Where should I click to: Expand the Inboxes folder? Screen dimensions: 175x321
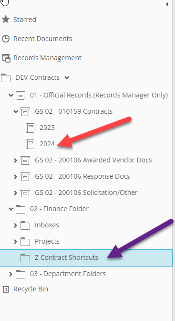coord(15,225)
